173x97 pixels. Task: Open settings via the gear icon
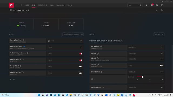[x=157, y=5]
